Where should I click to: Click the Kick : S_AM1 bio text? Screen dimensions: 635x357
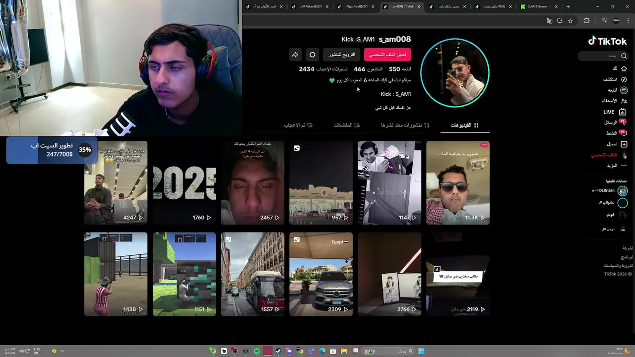pyautogui.click(x=395, y=94)
